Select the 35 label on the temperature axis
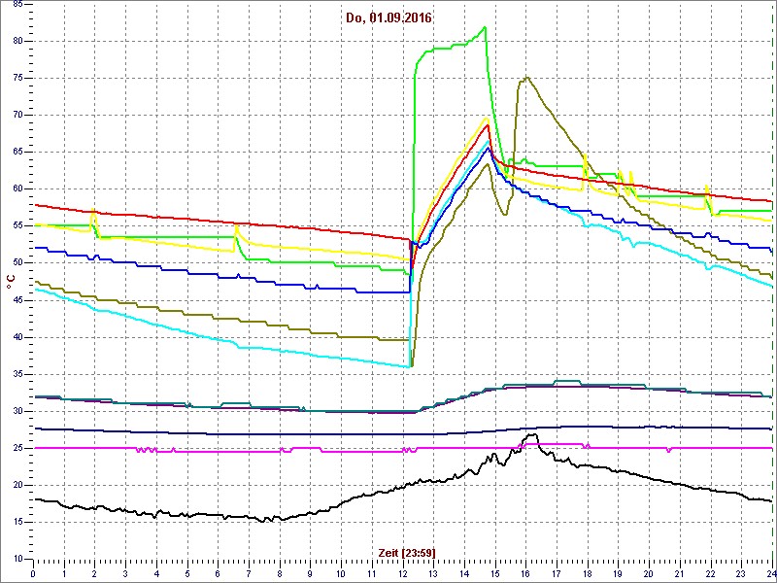The width and height of the screenshot is (777, 583). pyautogui.click(x=17, y=374)
